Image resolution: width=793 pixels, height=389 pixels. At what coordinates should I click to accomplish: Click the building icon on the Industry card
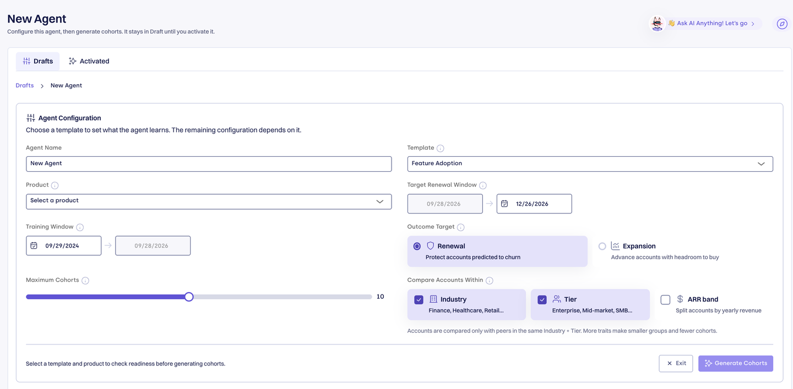(433, 299)
